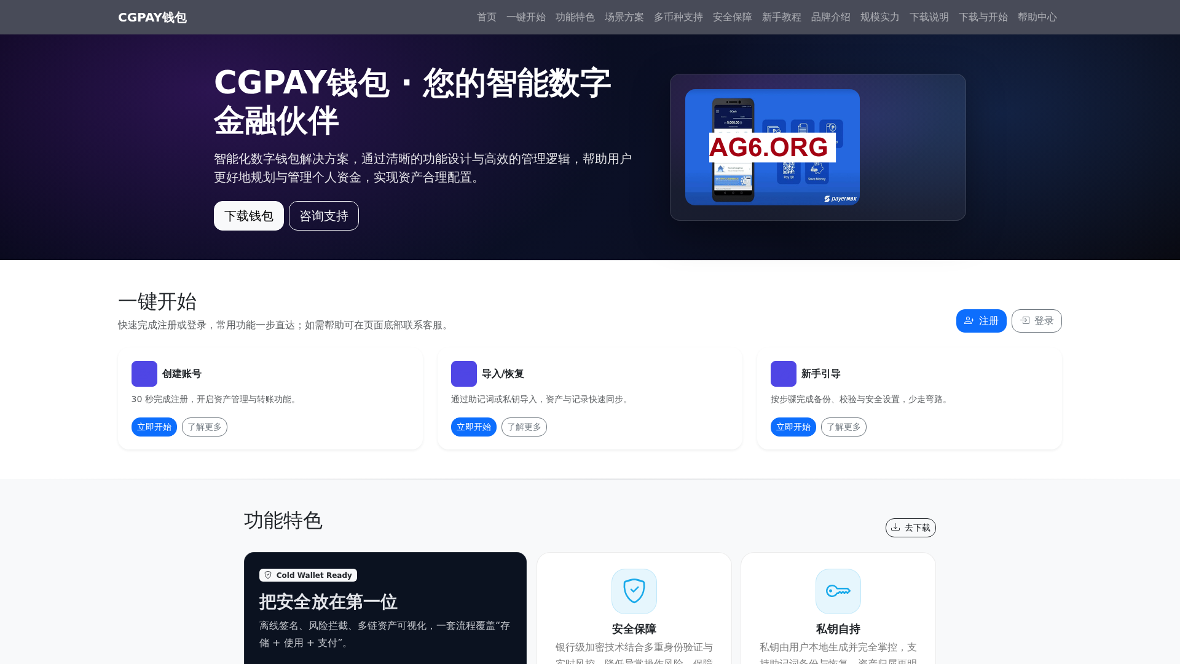Open the hero phone wallet image
1180x664 pixels.
773,147
